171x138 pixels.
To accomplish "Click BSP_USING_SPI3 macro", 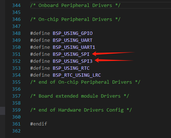I will point(72,61).
